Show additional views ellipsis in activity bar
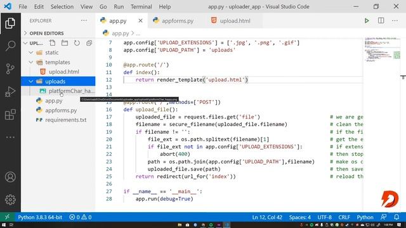This screenshot has width=406, height=228. click(10, 137)
